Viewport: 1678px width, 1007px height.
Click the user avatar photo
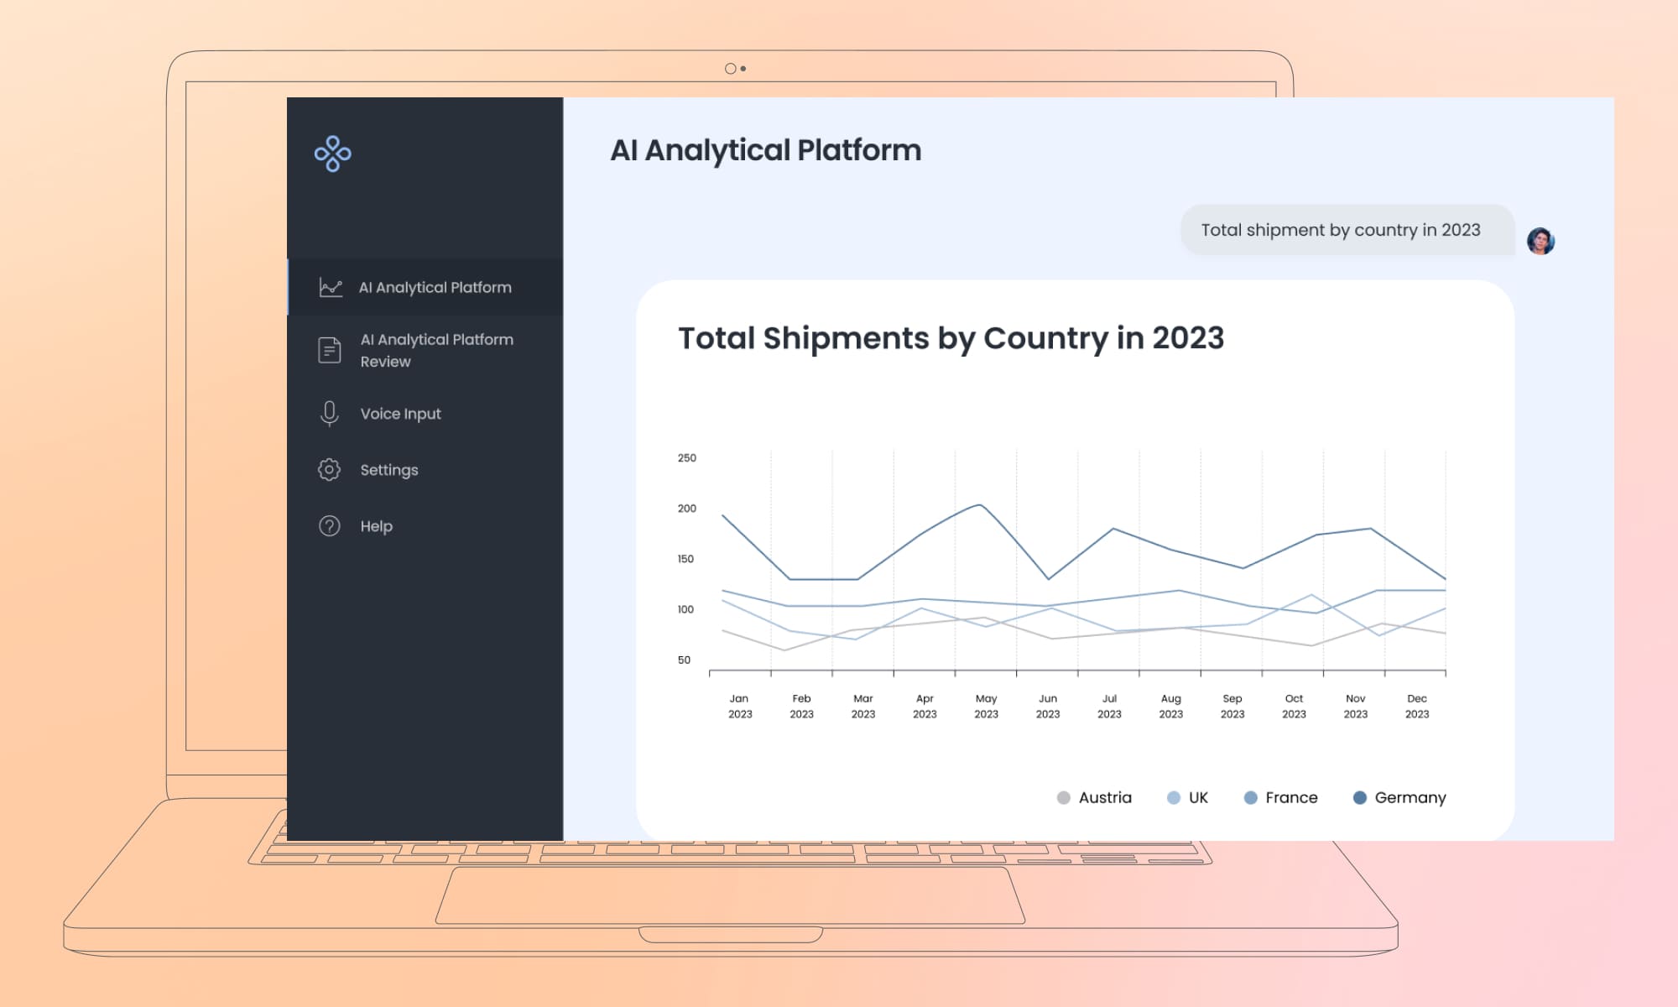point(1540,242)
